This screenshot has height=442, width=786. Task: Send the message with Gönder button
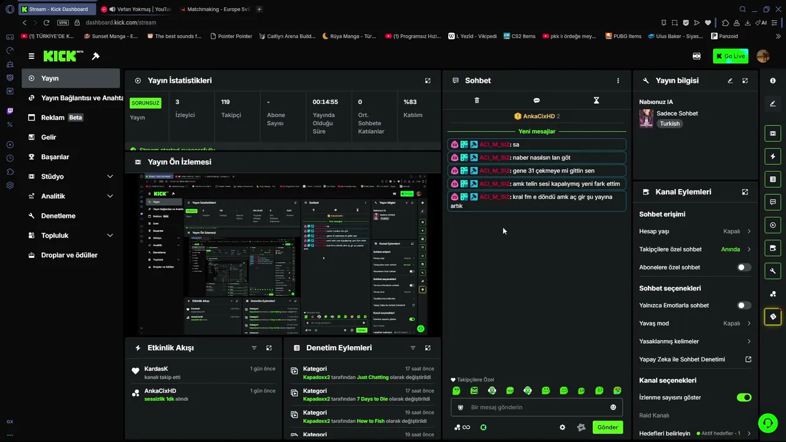[x=607, y=427]
